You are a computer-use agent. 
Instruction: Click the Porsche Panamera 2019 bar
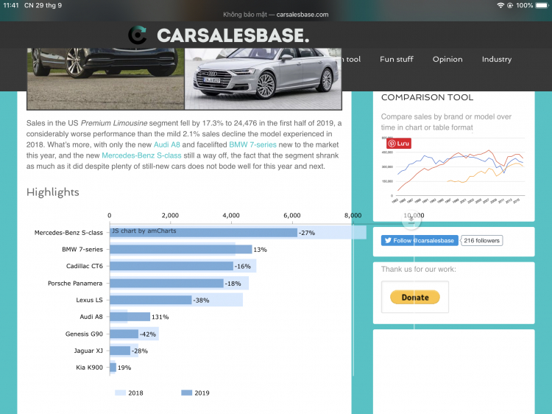(166, 283)
